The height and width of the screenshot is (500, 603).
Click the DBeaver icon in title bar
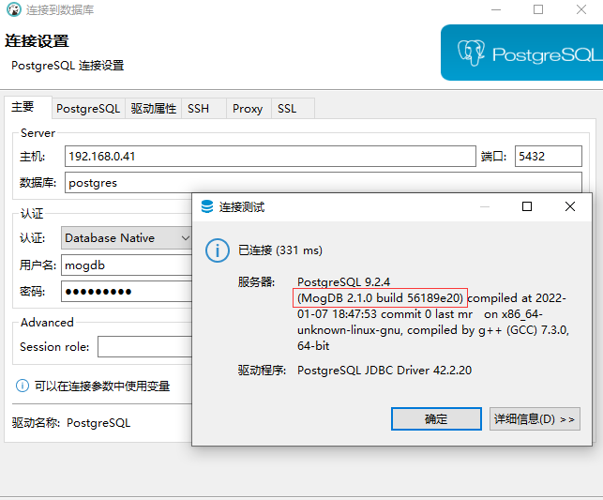coord(14,9)
